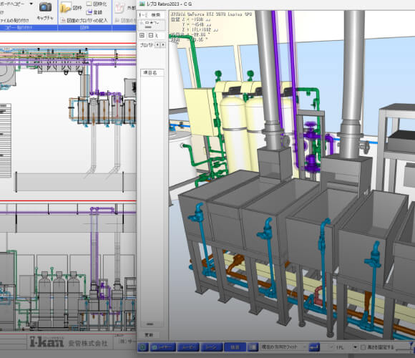
Task: Select the 検索 tab in side panel
Action: pyautogui.click(x=156, y=15)
